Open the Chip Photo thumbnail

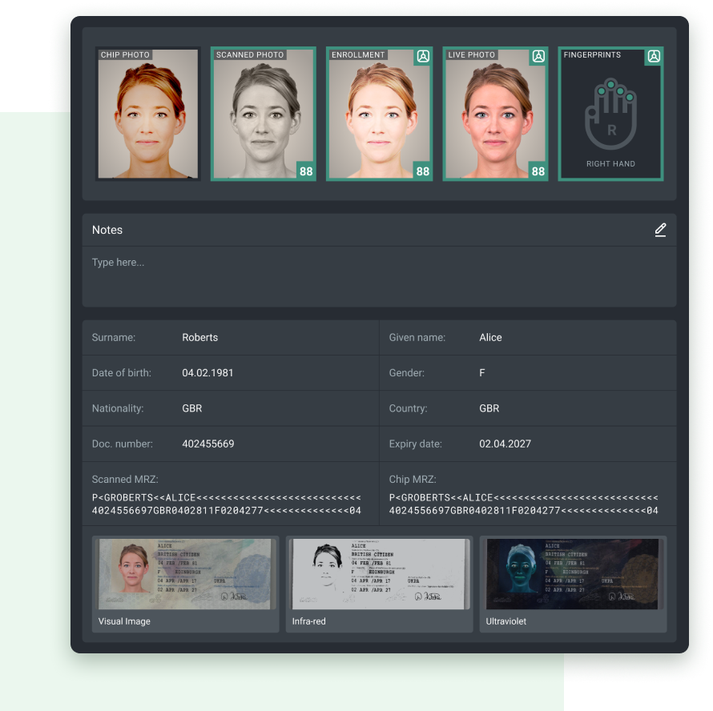pos(147,114)
